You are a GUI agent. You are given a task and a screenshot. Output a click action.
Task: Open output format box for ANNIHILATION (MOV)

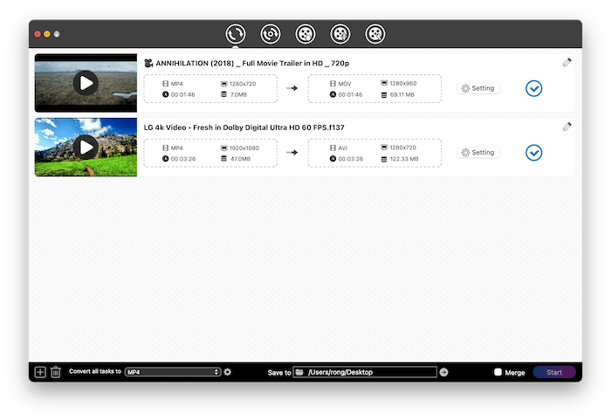374,88
